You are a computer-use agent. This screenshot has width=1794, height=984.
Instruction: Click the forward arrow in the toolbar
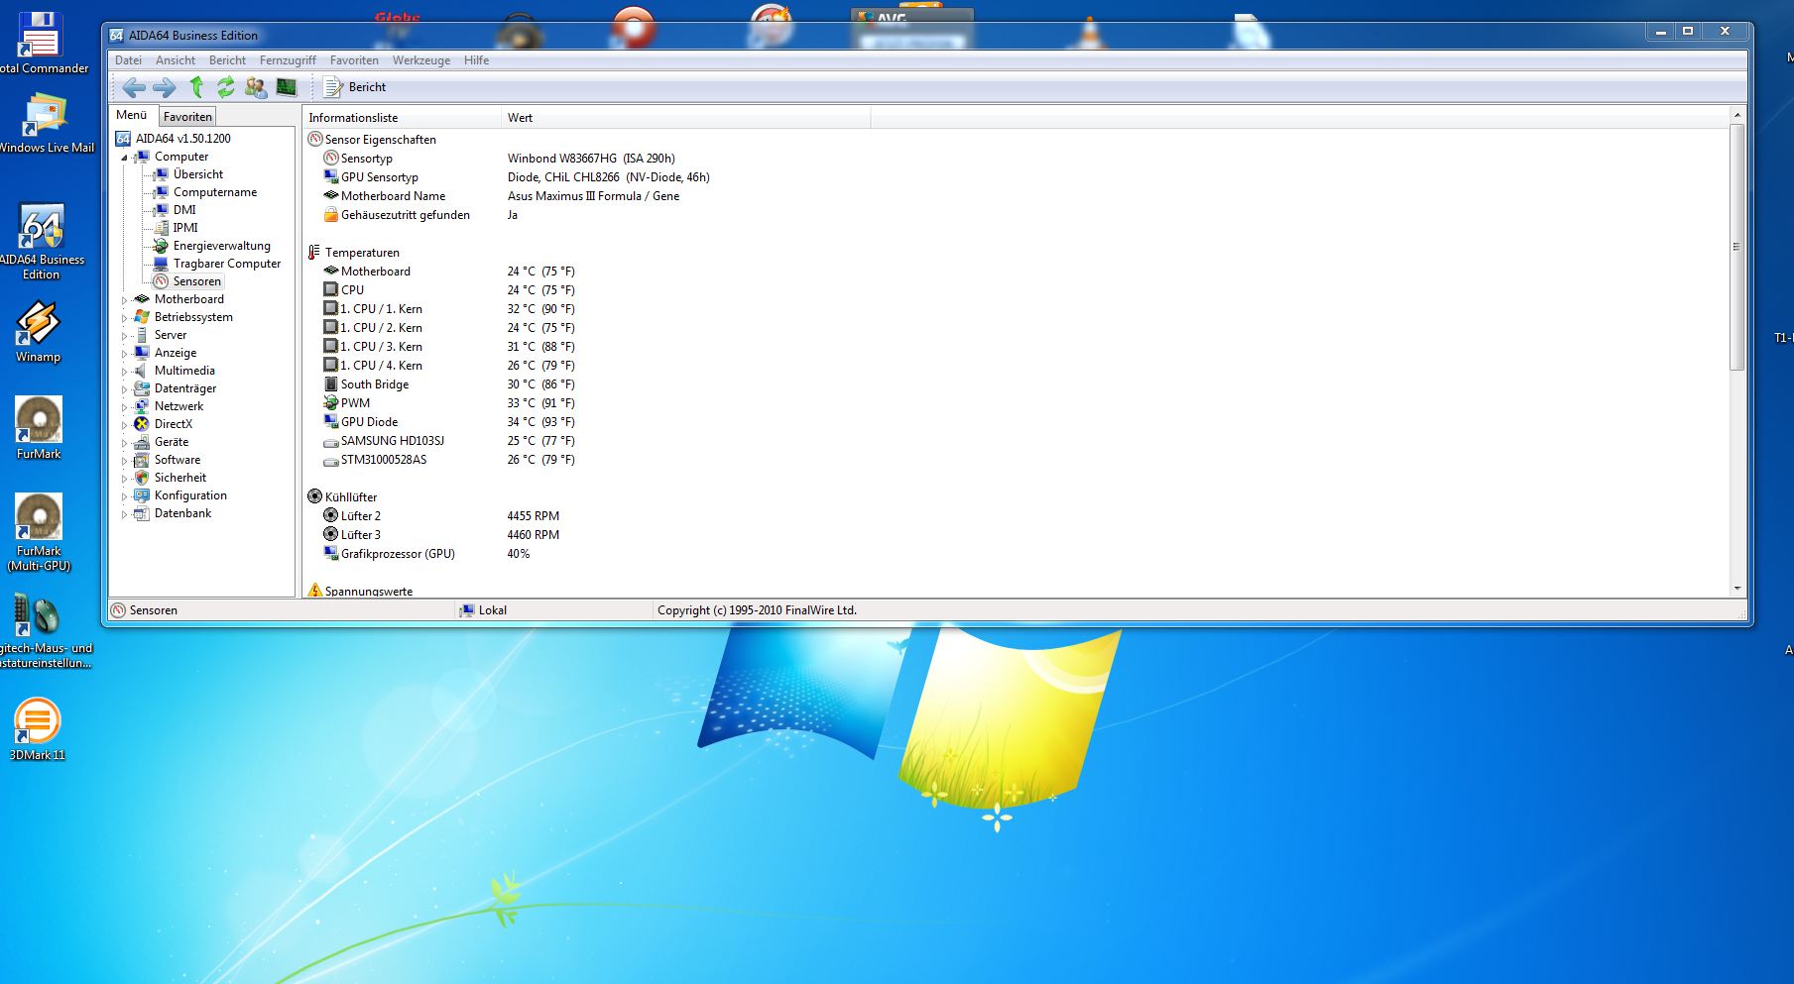pyautogui.click(x=164, y=88)
